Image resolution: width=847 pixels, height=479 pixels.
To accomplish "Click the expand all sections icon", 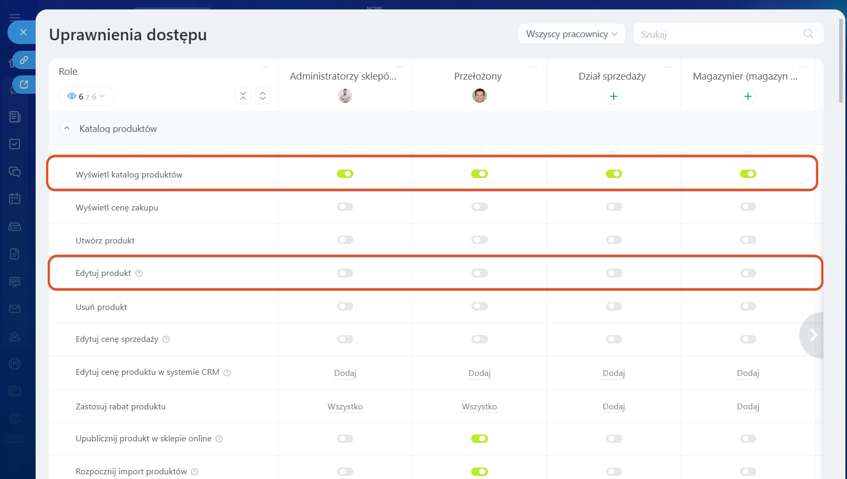I will (263, 96).
